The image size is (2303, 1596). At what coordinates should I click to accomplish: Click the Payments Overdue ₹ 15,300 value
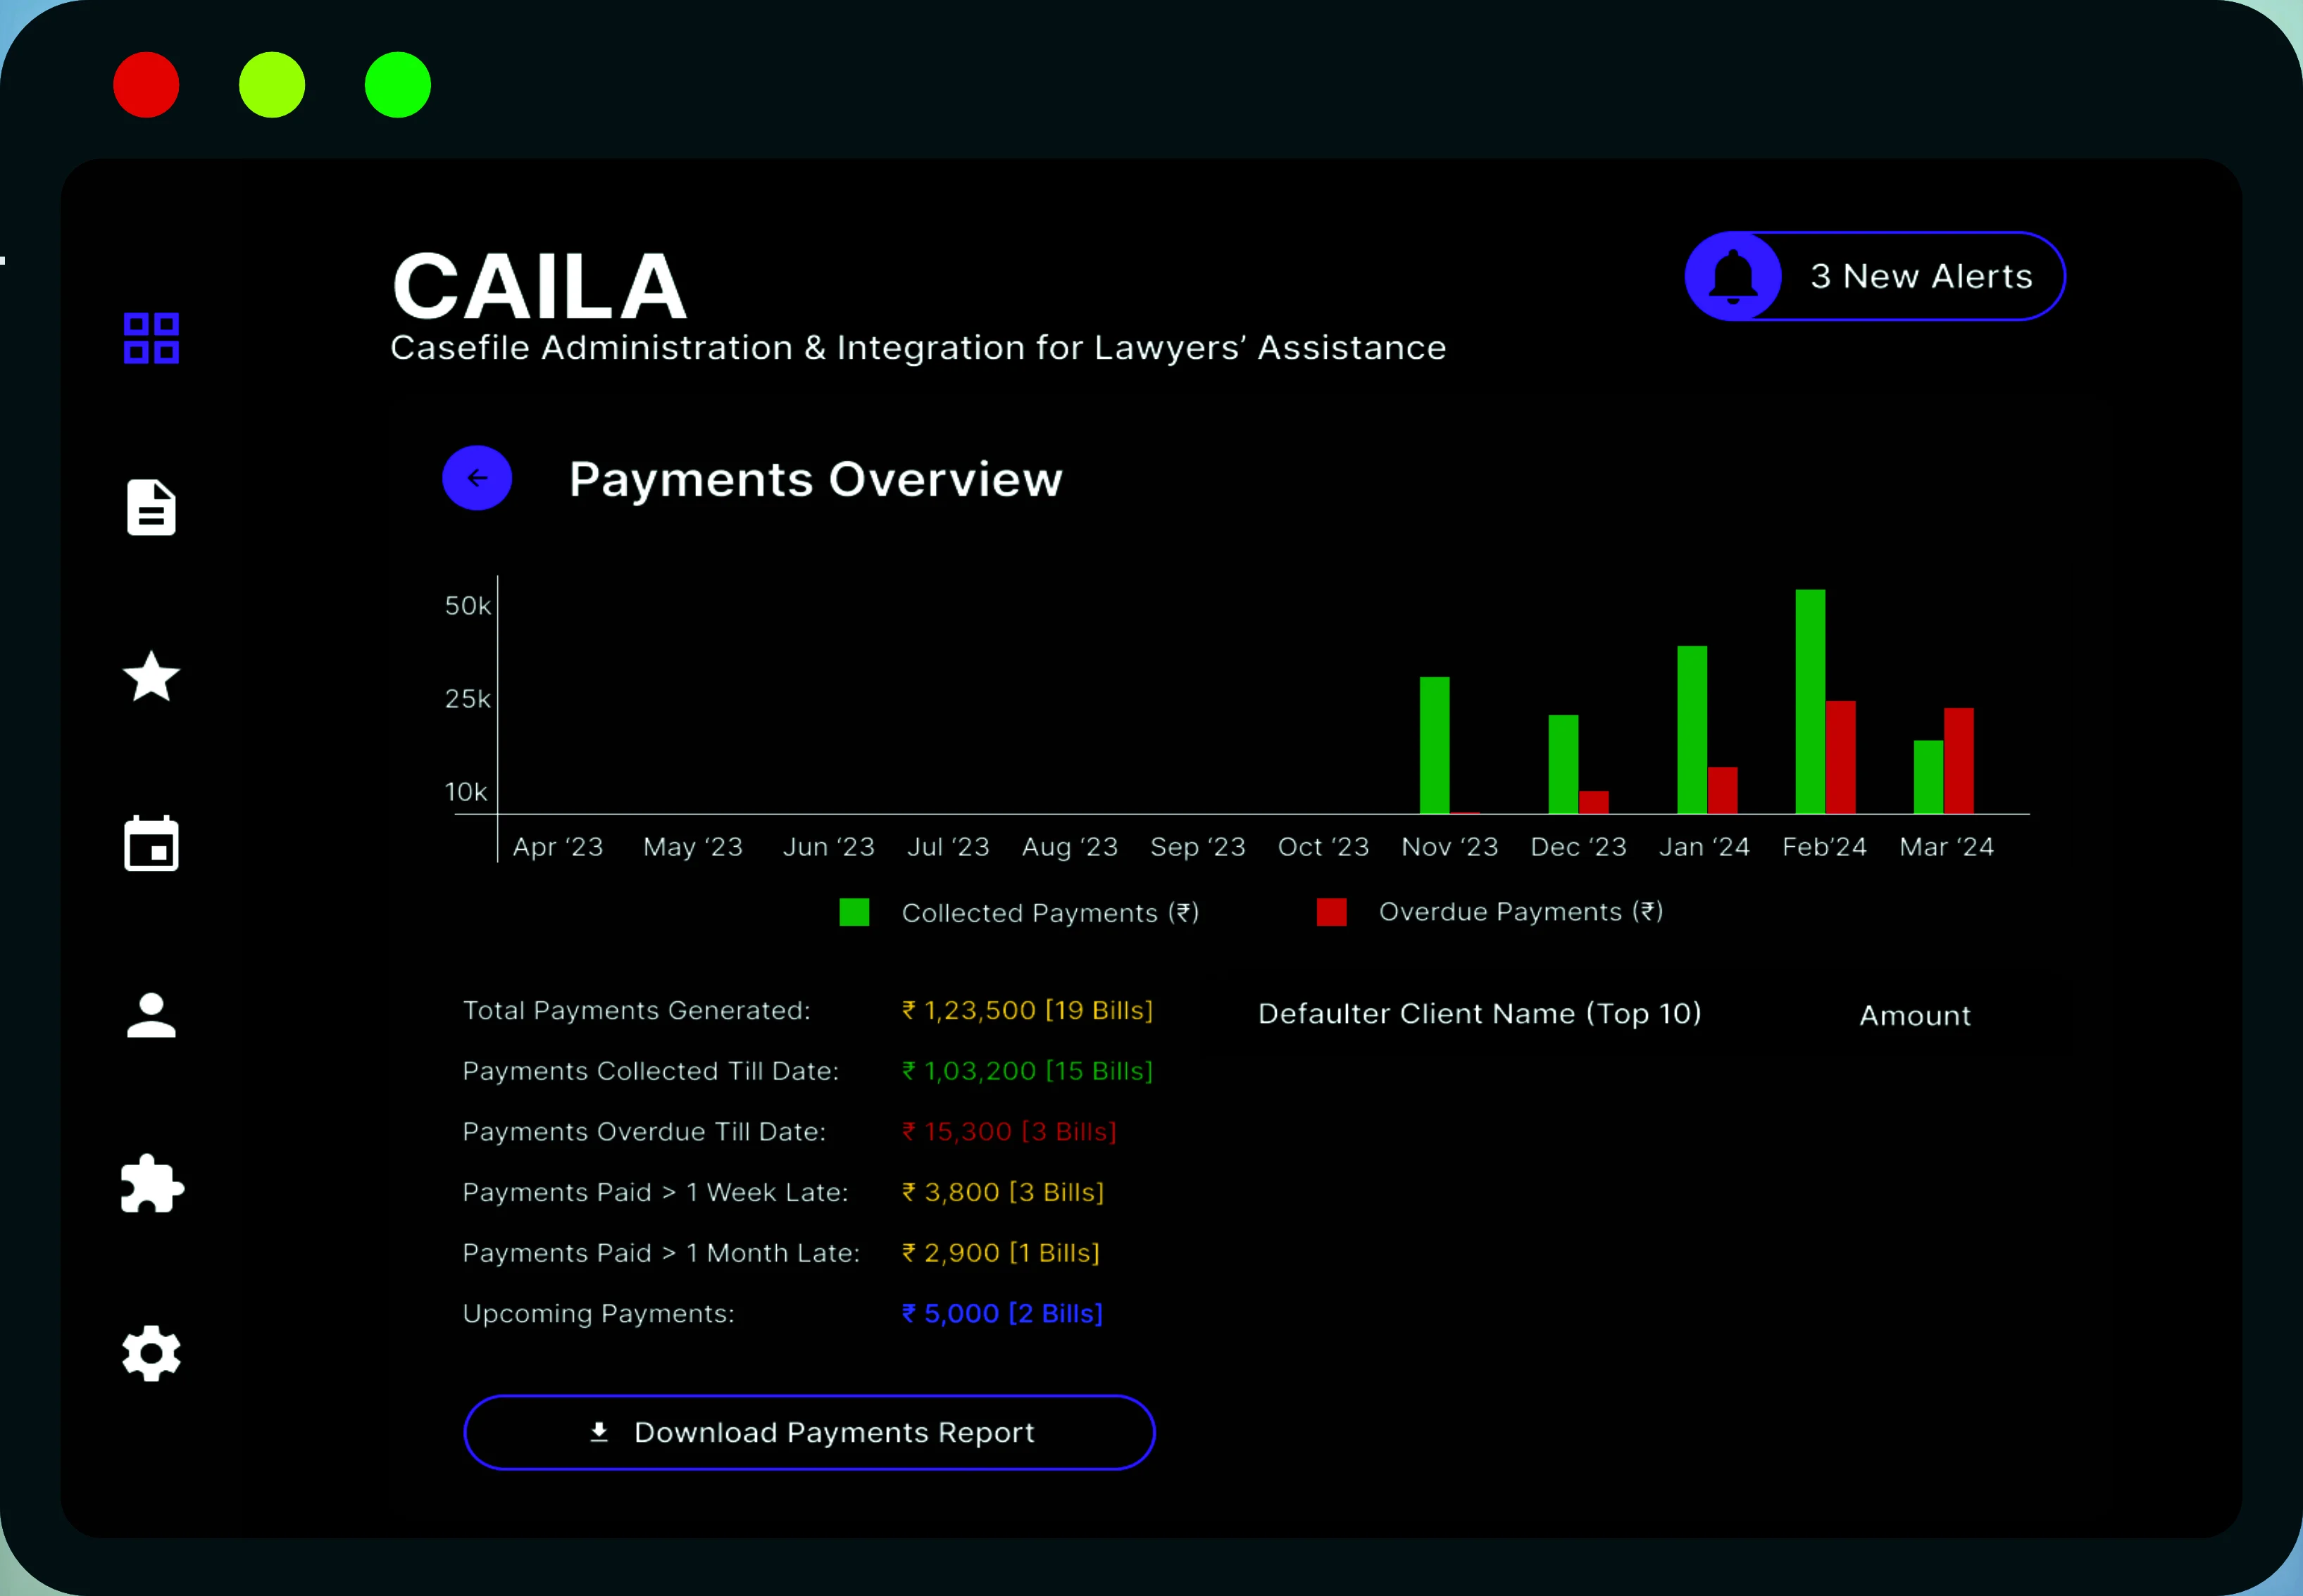pyautogui.click(x=1009, y=1131)
